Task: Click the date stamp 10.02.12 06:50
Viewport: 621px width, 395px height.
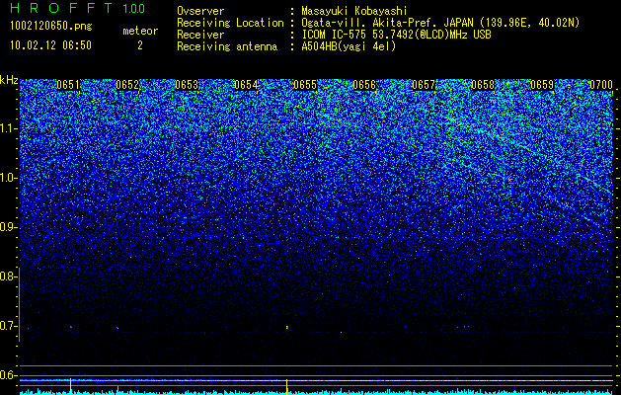Action: point(50,45)
